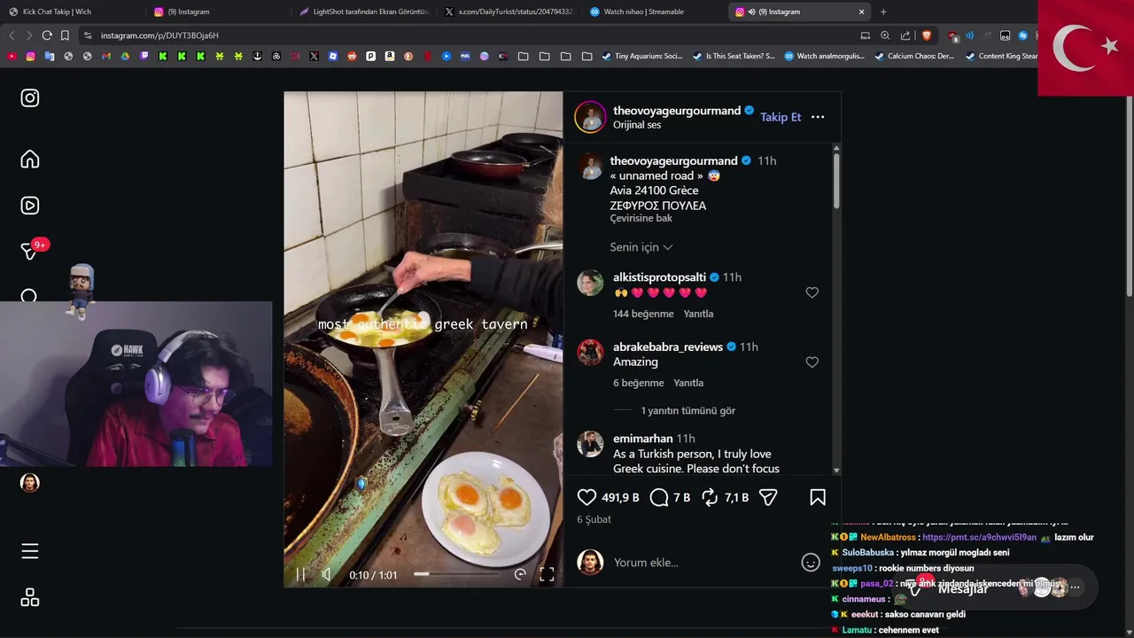
Task: Switch to x.com DailyTurkst tab
Action: pos(509,12)
